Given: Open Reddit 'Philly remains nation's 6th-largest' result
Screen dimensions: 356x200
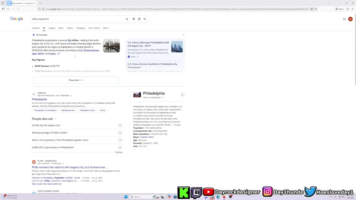Looking at the screenshot, I should tap(70, 167).
